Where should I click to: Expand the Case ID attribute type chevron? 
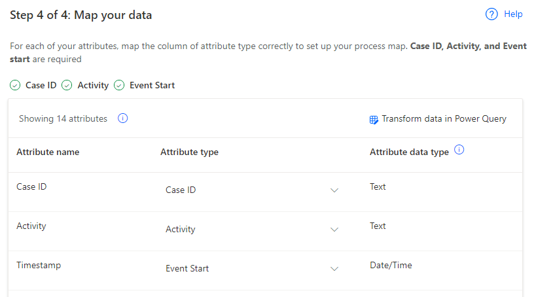coord(334,190)
